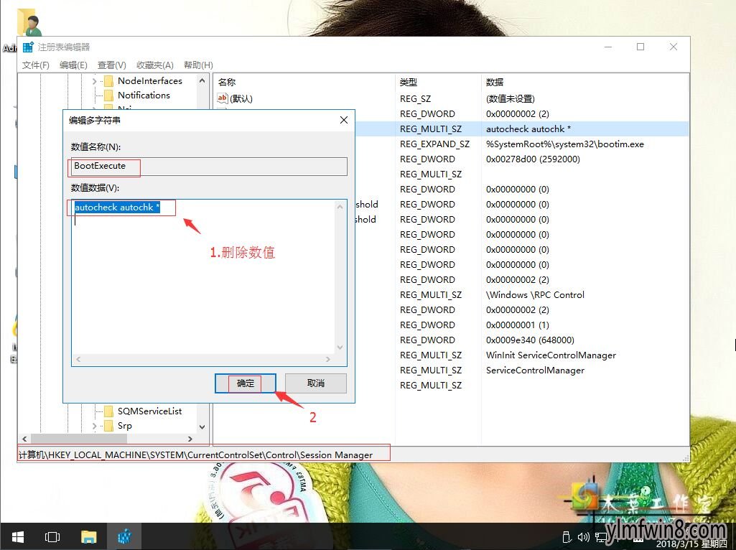
Task: Click the tree panel scroll-up arrow
Action: click(x=202, y=80)
